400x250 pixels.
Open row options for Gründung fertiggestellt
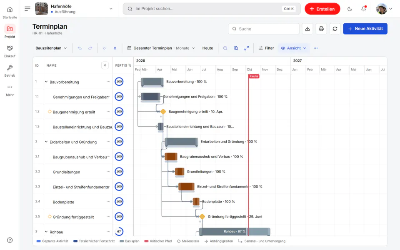(x=108, y=217)
